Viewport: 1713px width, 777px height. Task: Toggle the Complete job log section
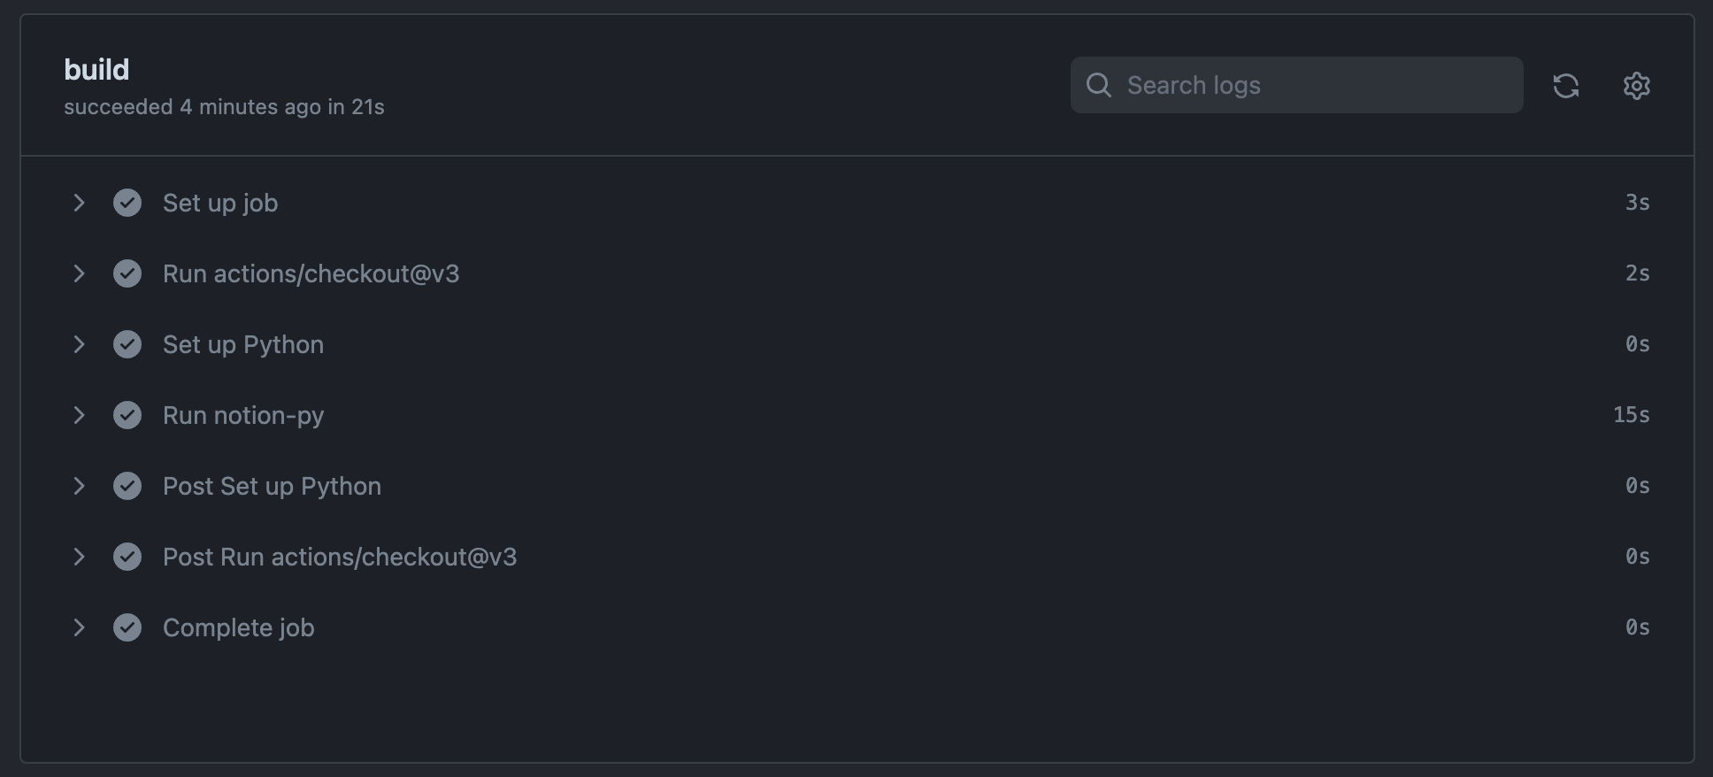coord(80,627)
